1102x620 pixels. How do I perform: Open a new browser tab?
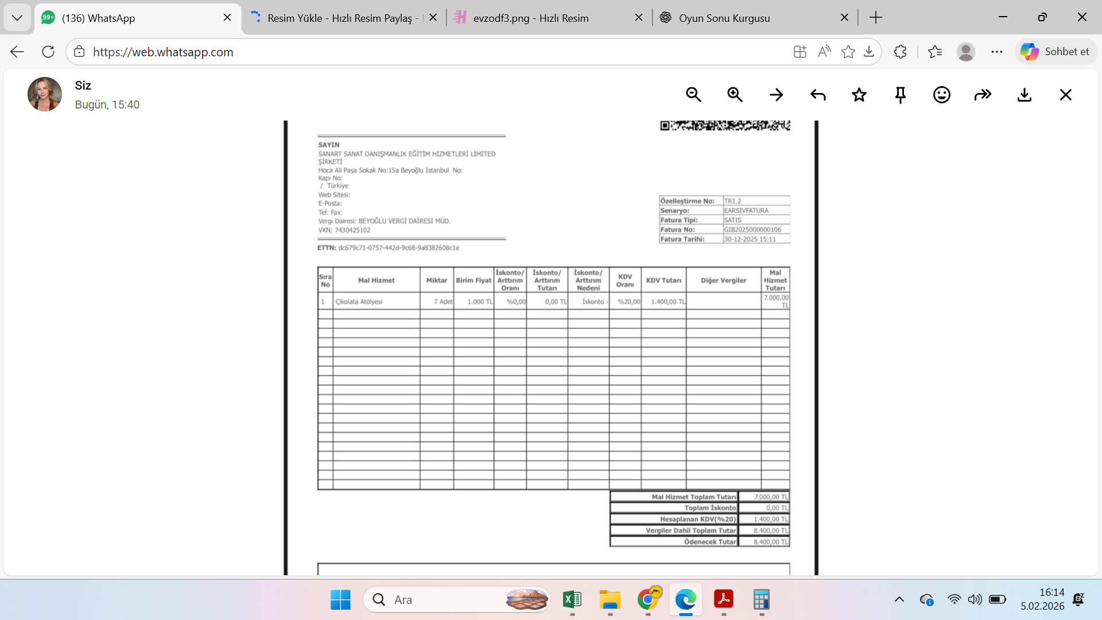(x=876, y=18)
